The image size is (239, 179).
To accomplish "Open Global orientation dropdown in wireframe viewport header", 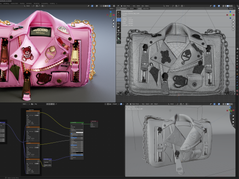I will (167, 6).
